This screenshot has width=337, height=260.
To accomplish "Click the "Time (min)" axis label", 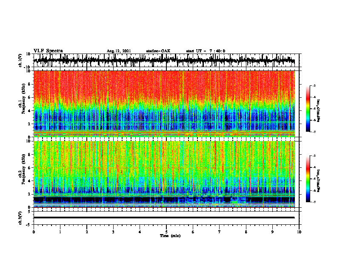I will click(170, 236).
